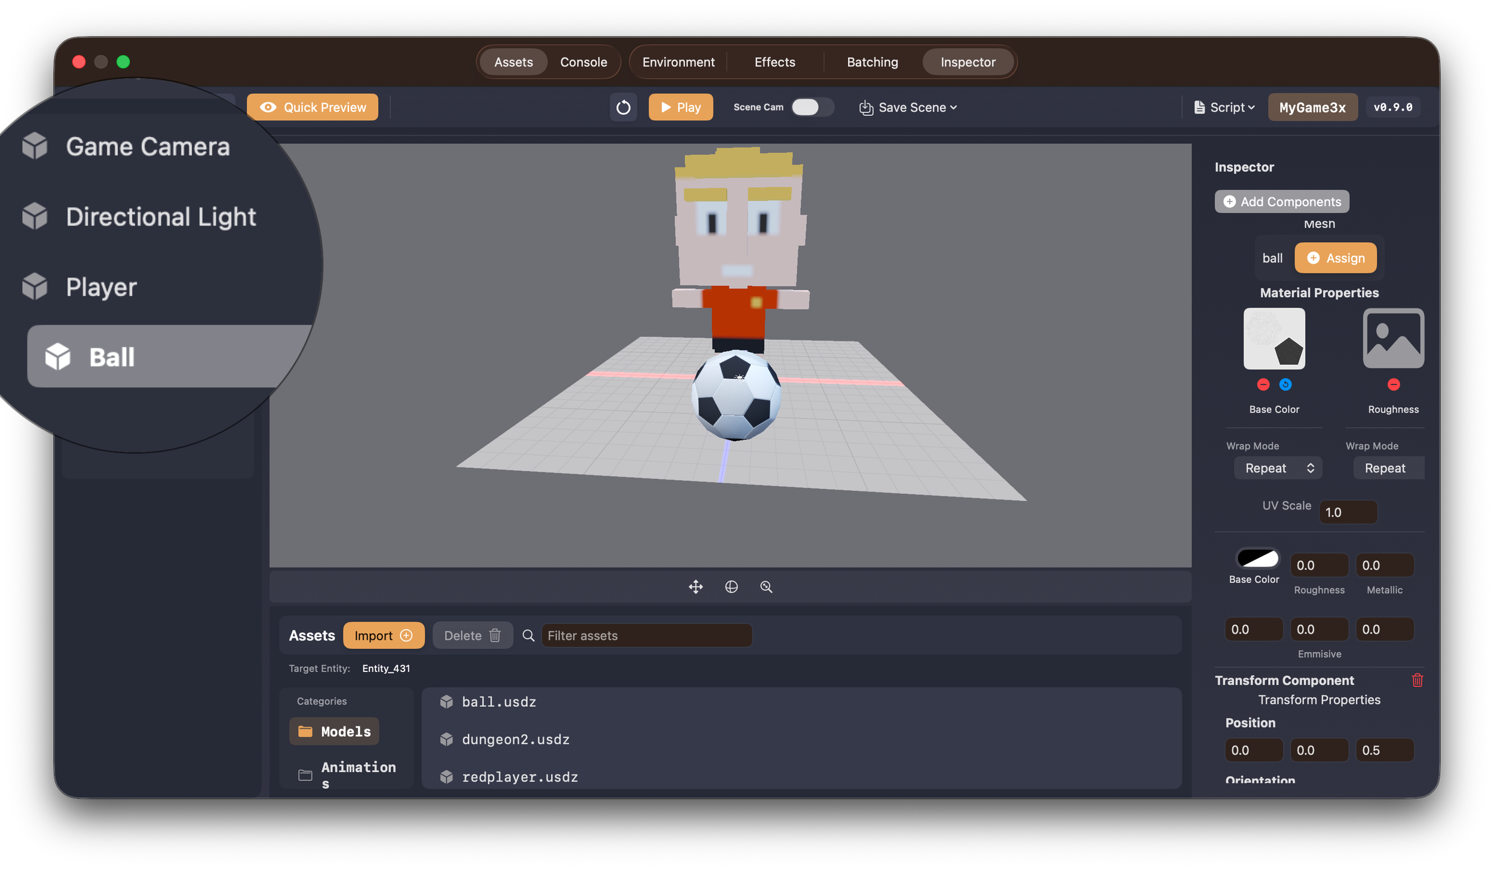The height and width of the screenshot is (870, 1494).
Task: Delete Transform Component with red trash icon
Action: (1417, 680)
